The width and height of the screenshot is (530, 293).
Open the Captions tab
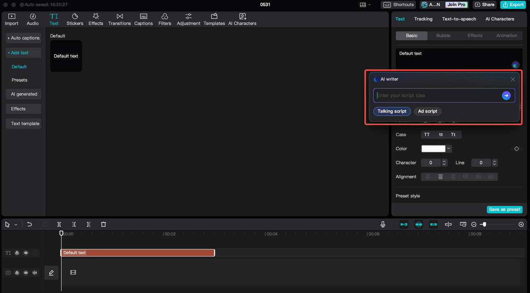click(x=144, y=19)
